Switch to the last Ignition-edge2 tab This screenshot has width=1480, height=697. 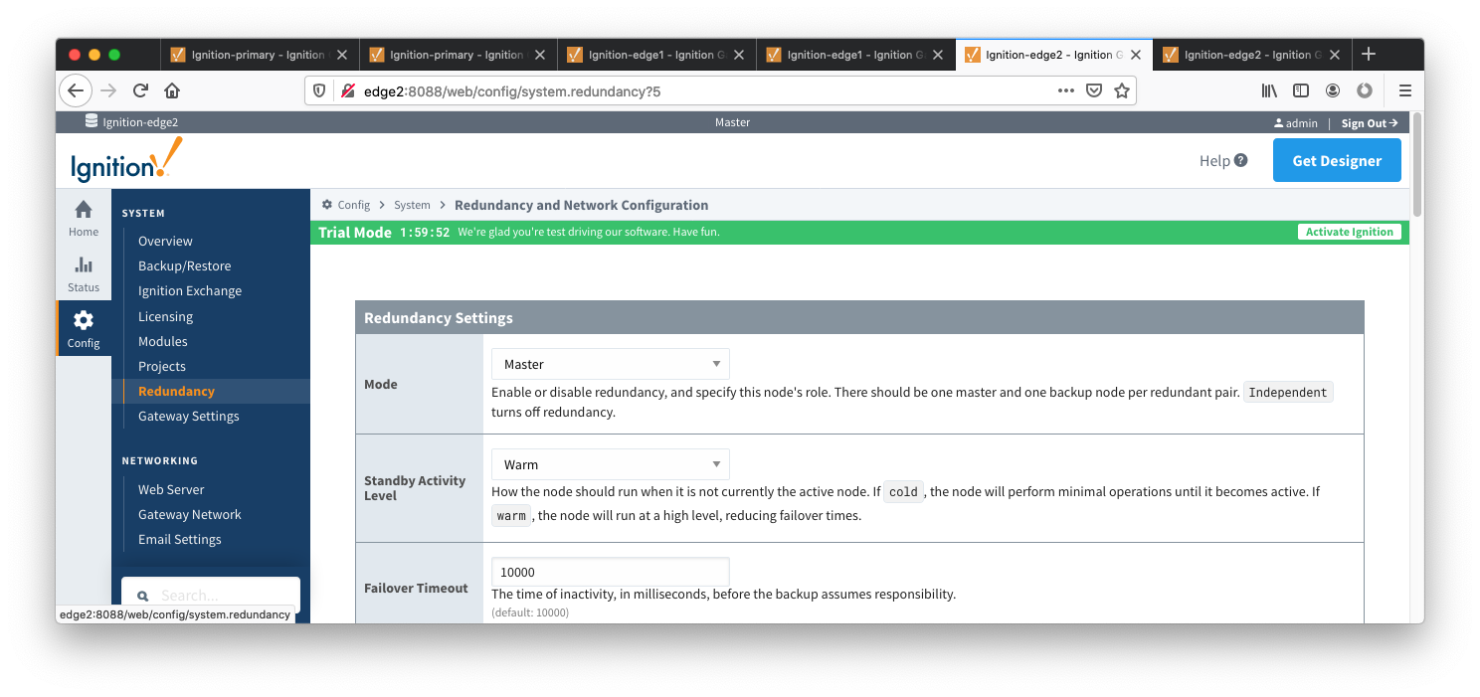click(x=1252, y=55)
